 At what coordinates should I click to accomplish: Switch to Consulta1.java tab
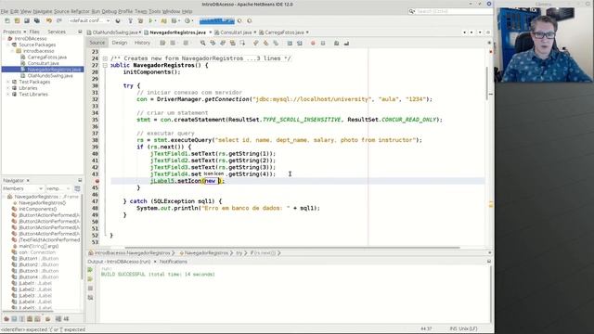point(236,32)
